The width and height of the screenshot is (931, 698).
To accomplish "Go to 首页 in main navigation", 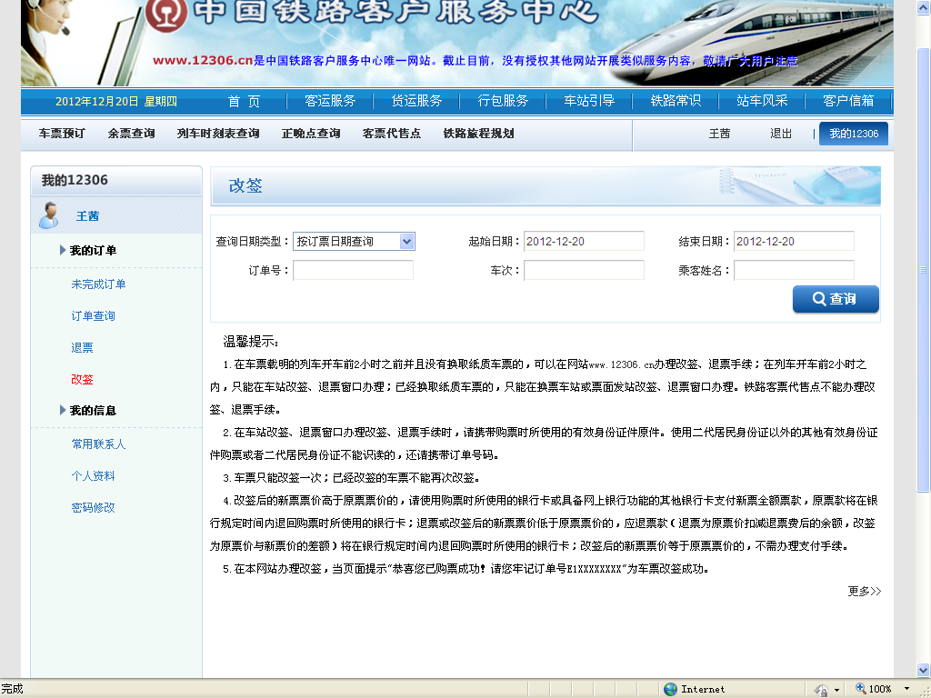I will click(x=244, y=101).
